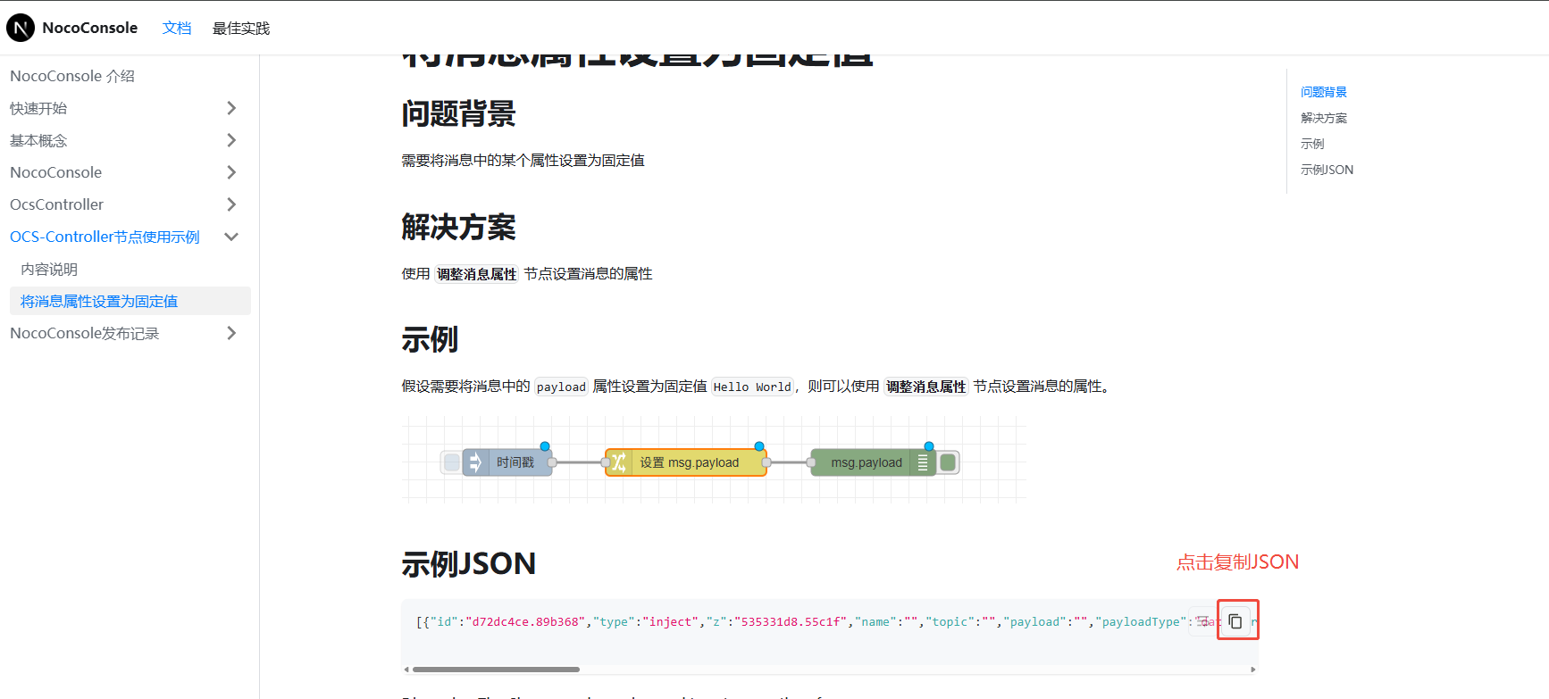1549x699 pixels.
Task: Click the copy JSON code button
Action: [1235, 621]
